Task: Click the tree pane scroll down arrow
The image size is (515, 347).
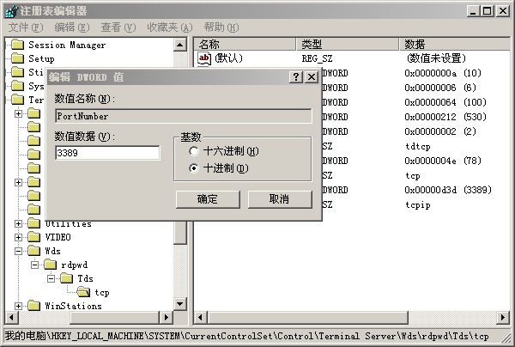Action: point(180,304)
